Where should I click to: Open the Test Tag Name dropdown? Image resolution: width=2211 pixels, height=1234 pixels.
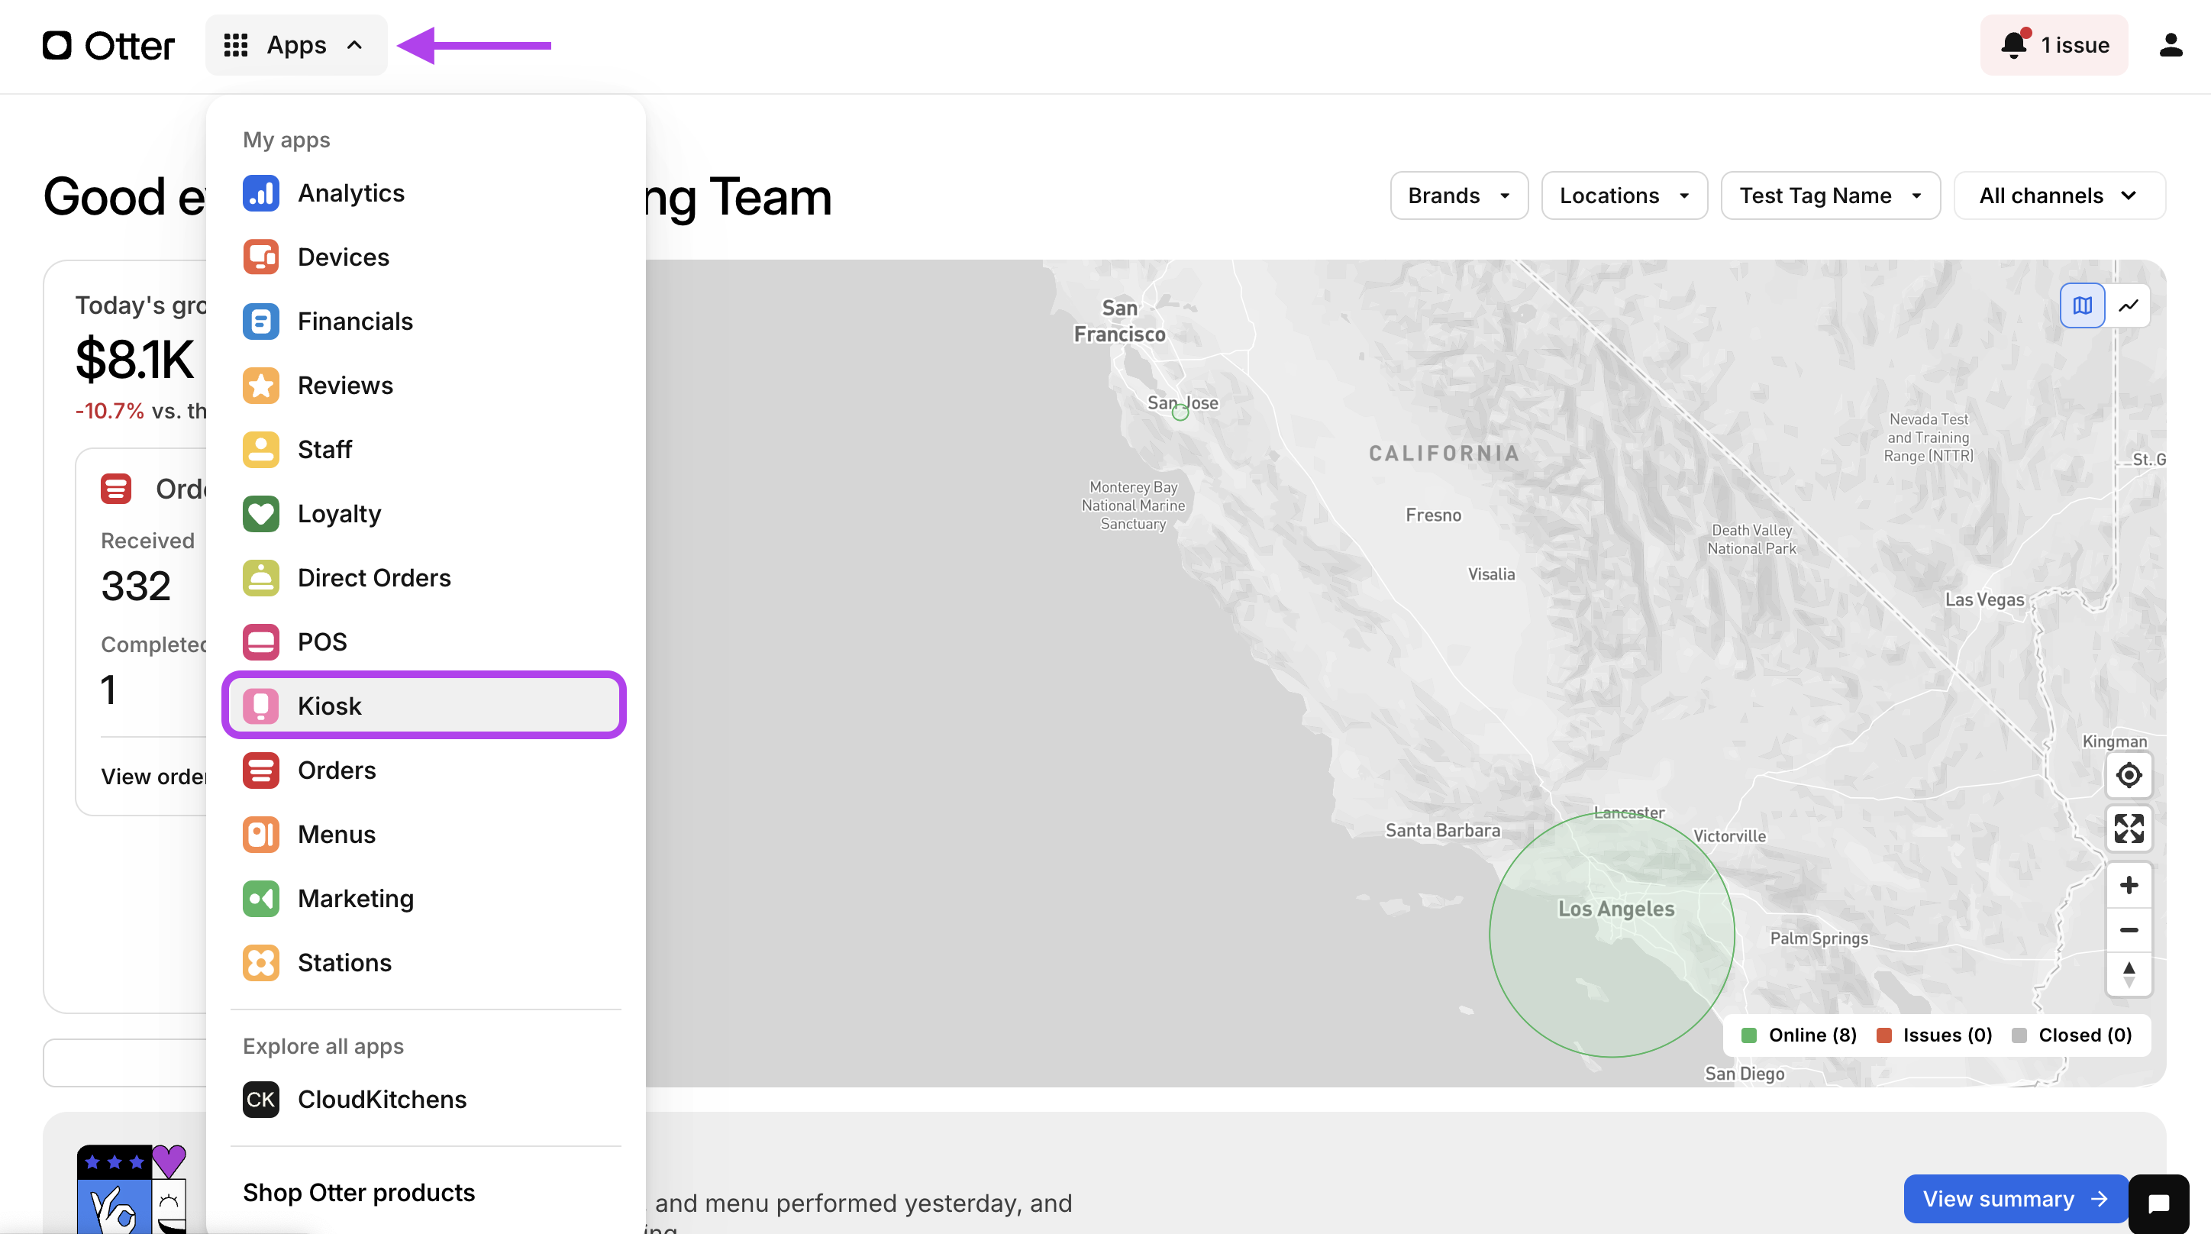[x=1830, y=195]
